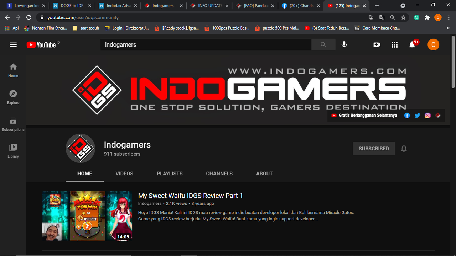This screenshot has width=456, height=256.
Task: Open the Chrome three-dot menu
Action: (448, 17)
